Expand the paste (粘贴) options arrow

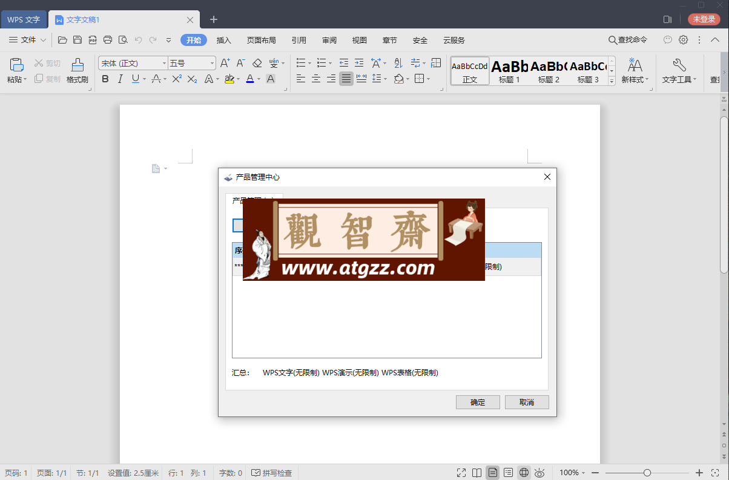click(x=26, y=79)
